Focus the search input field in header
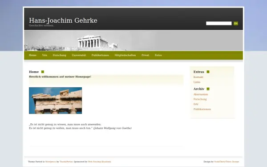The height and width of the screenshot is (167, 267). click(x=218, y=23)
